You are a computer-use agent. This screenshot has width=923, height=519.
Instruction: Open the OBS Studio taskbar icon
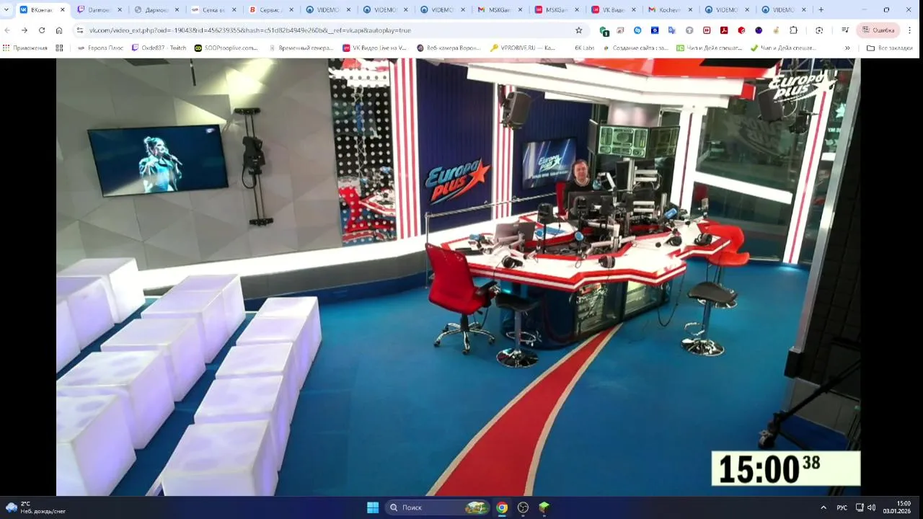point(523,507)
